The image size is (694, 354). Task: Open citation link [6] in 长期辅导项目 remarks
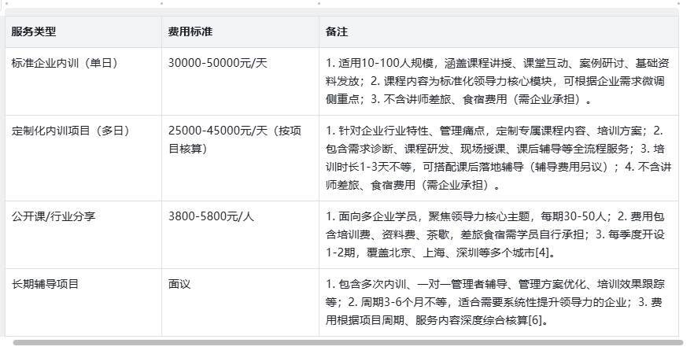pos(536,321)
